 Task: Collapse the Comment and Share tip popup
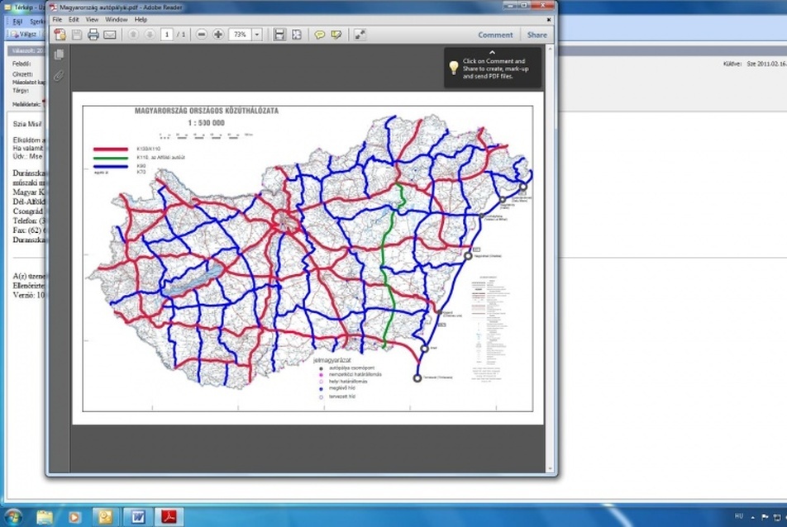point(493,52)
